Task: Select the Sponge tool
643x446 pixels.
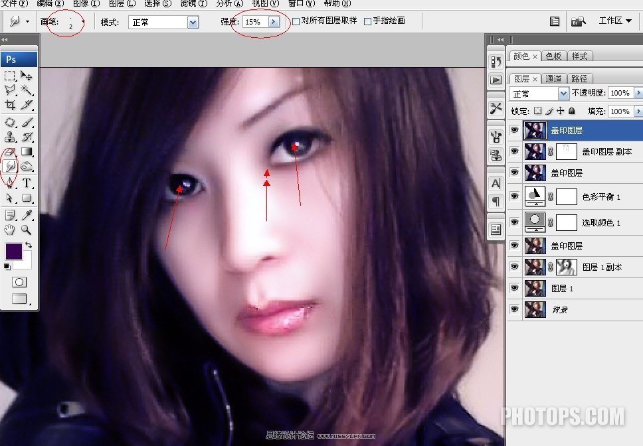Action: 27,166
